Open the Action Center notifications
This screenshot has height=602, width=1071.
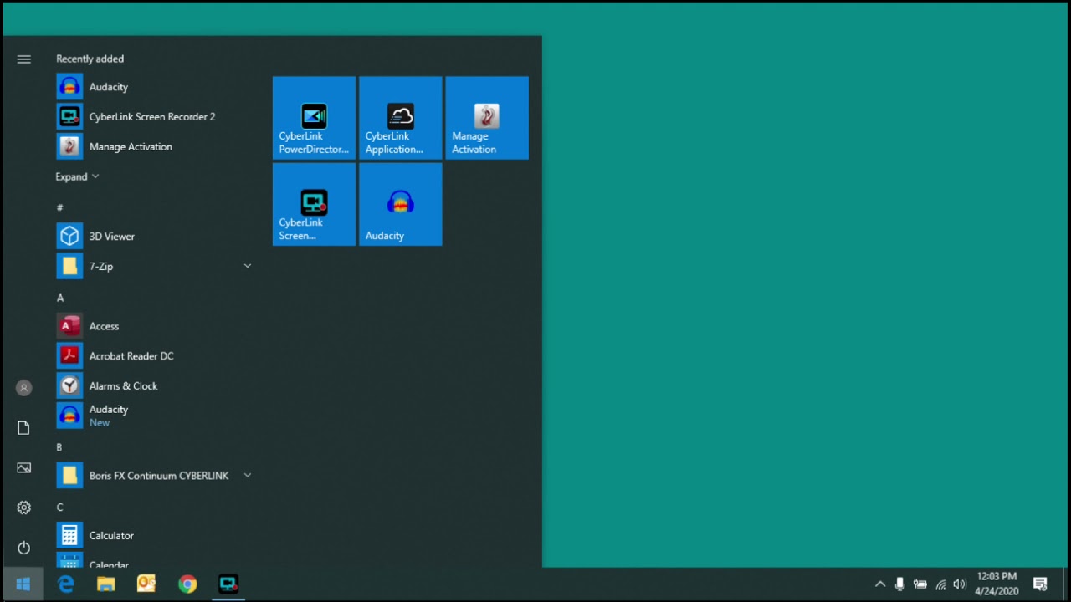pos(1040,584)
